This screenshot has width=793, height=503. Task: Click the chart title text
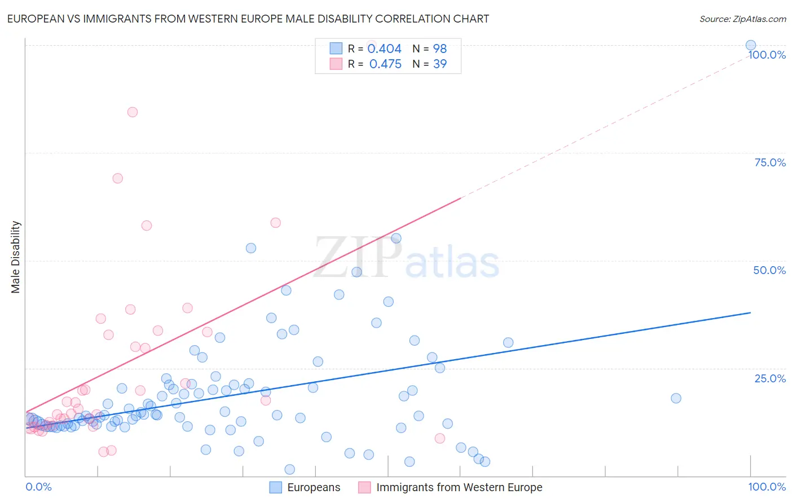click(x=248, y=19)
